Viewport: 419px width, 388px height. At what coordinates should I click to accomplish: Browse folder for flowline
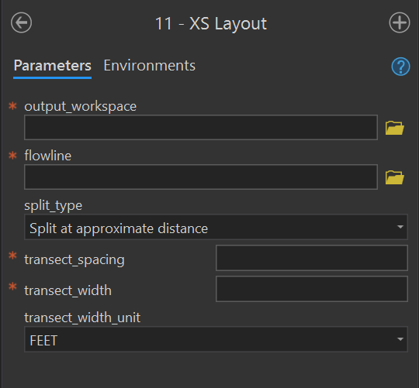click(395, 177)
